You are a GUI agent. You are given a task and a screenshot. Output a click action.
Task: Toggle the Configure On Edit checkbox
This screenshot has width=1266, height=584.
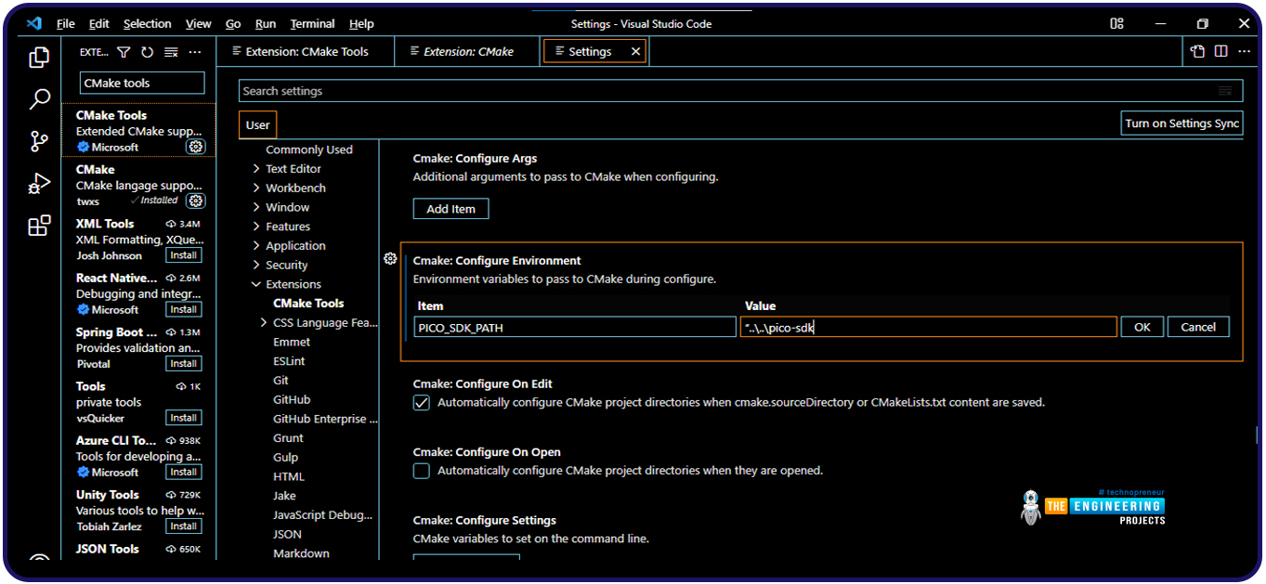[x=422, y=403]
